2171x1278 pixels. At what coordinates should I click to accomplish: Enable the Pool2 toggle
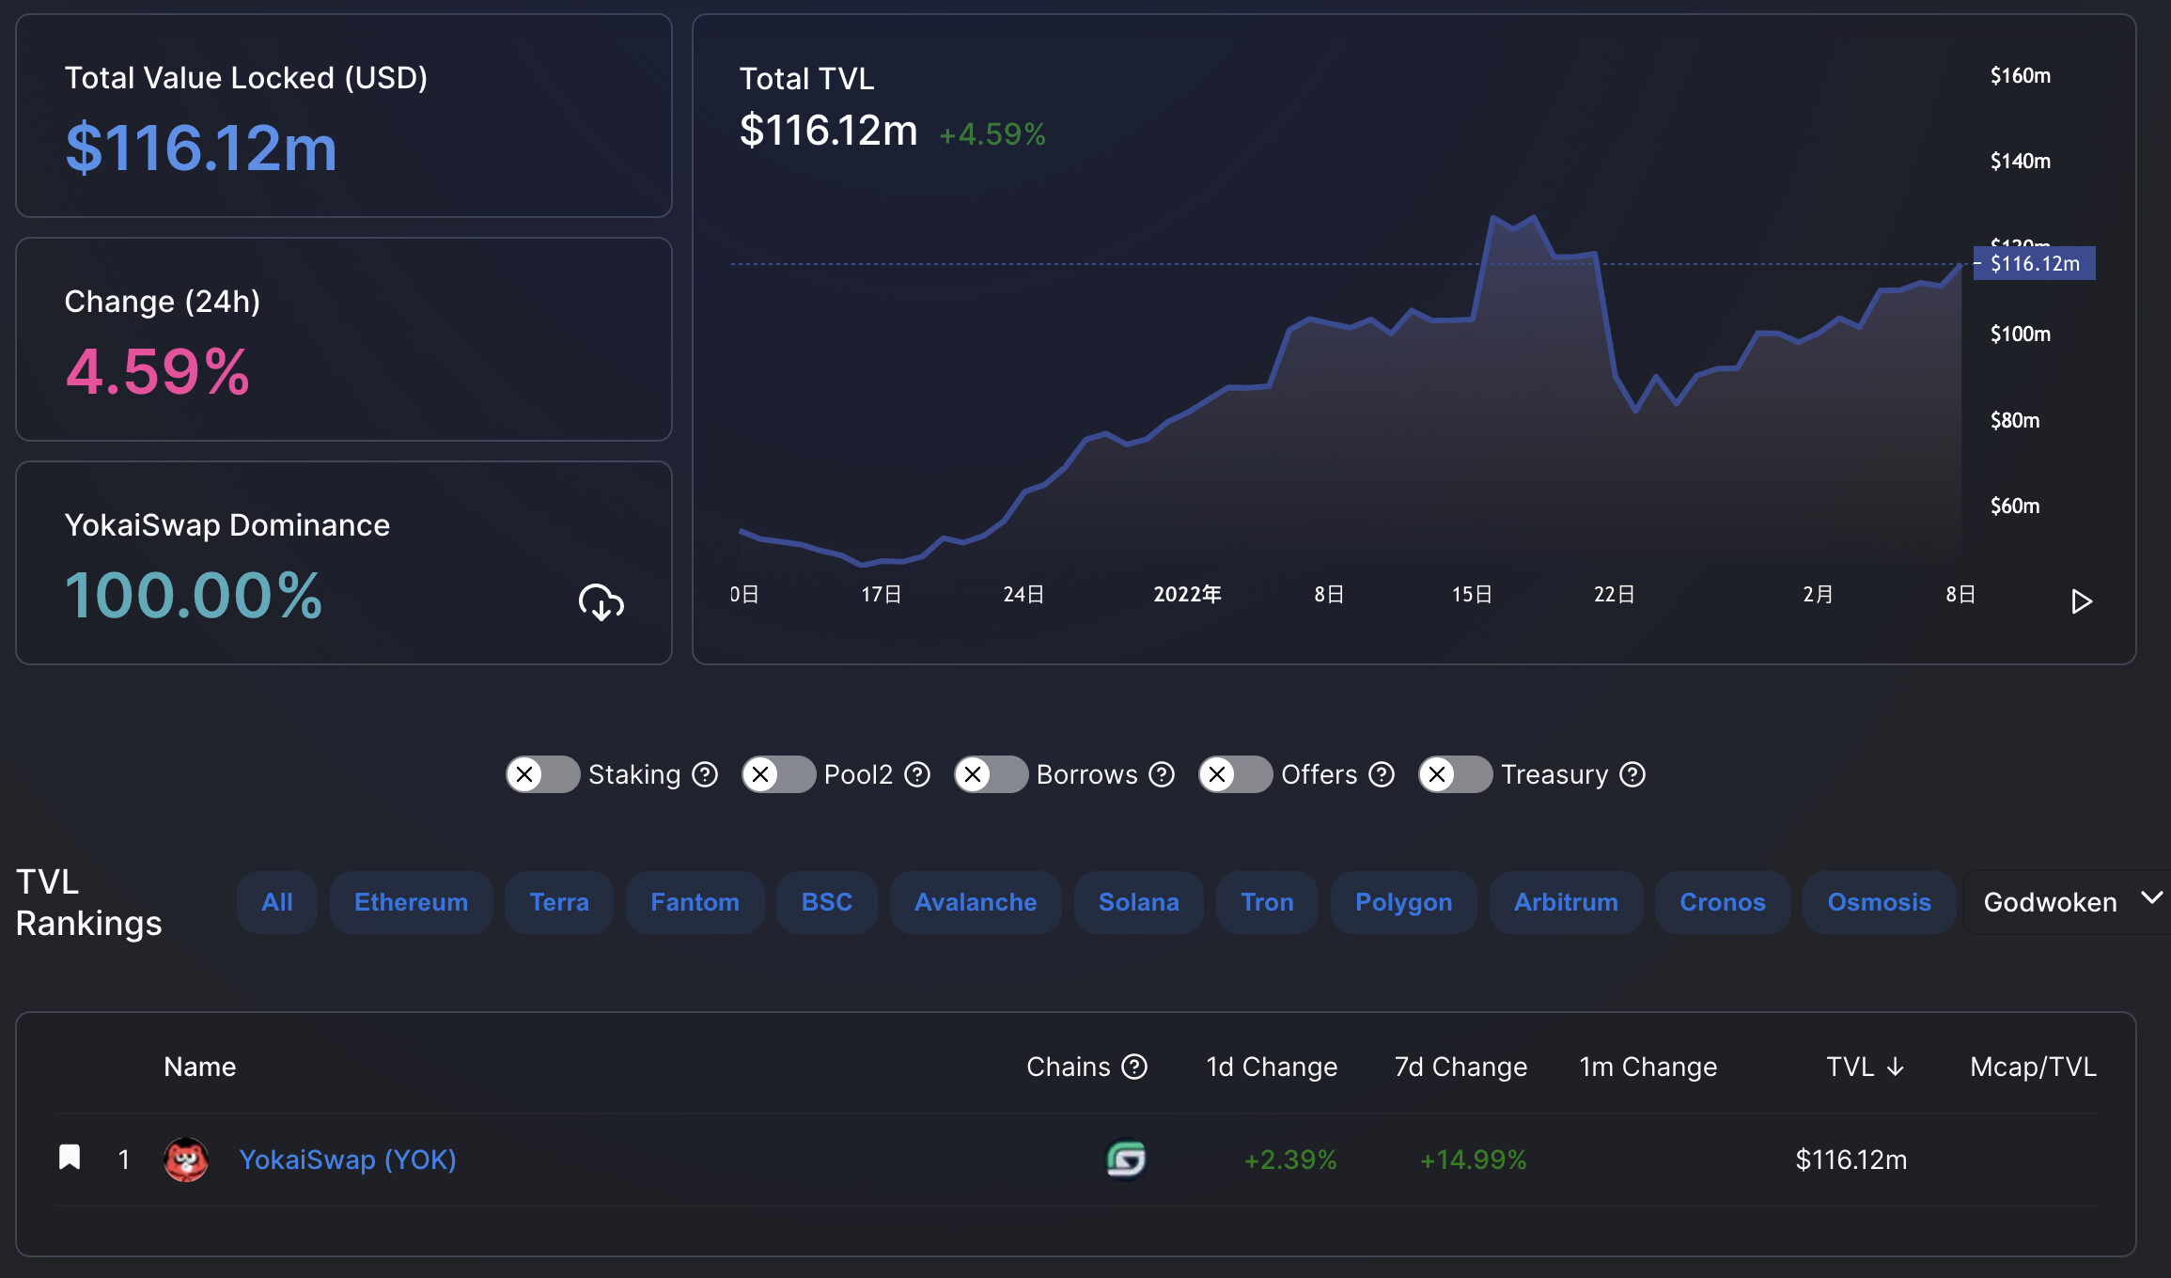click(x=778, y=774)
